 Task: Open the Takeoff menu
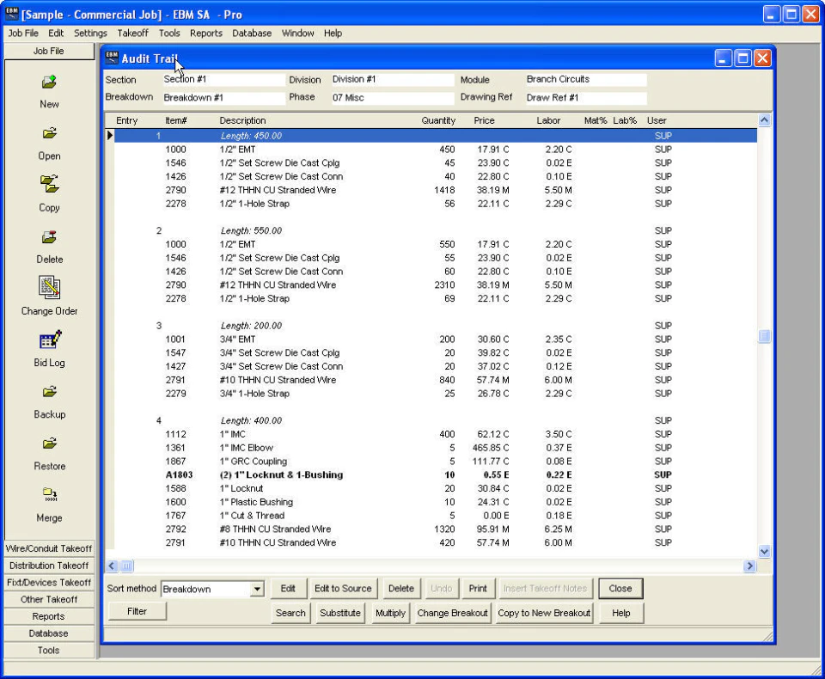tap(133, 34)
